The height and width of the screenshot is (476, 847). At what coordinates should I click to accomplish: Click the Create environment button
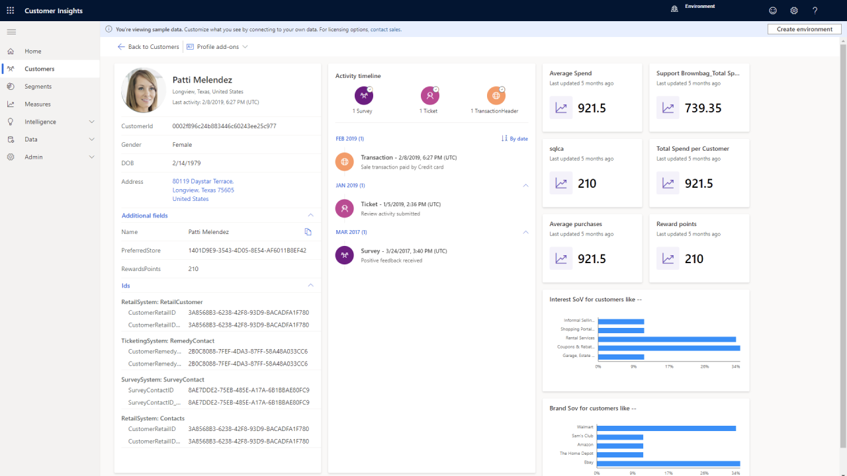804,28
